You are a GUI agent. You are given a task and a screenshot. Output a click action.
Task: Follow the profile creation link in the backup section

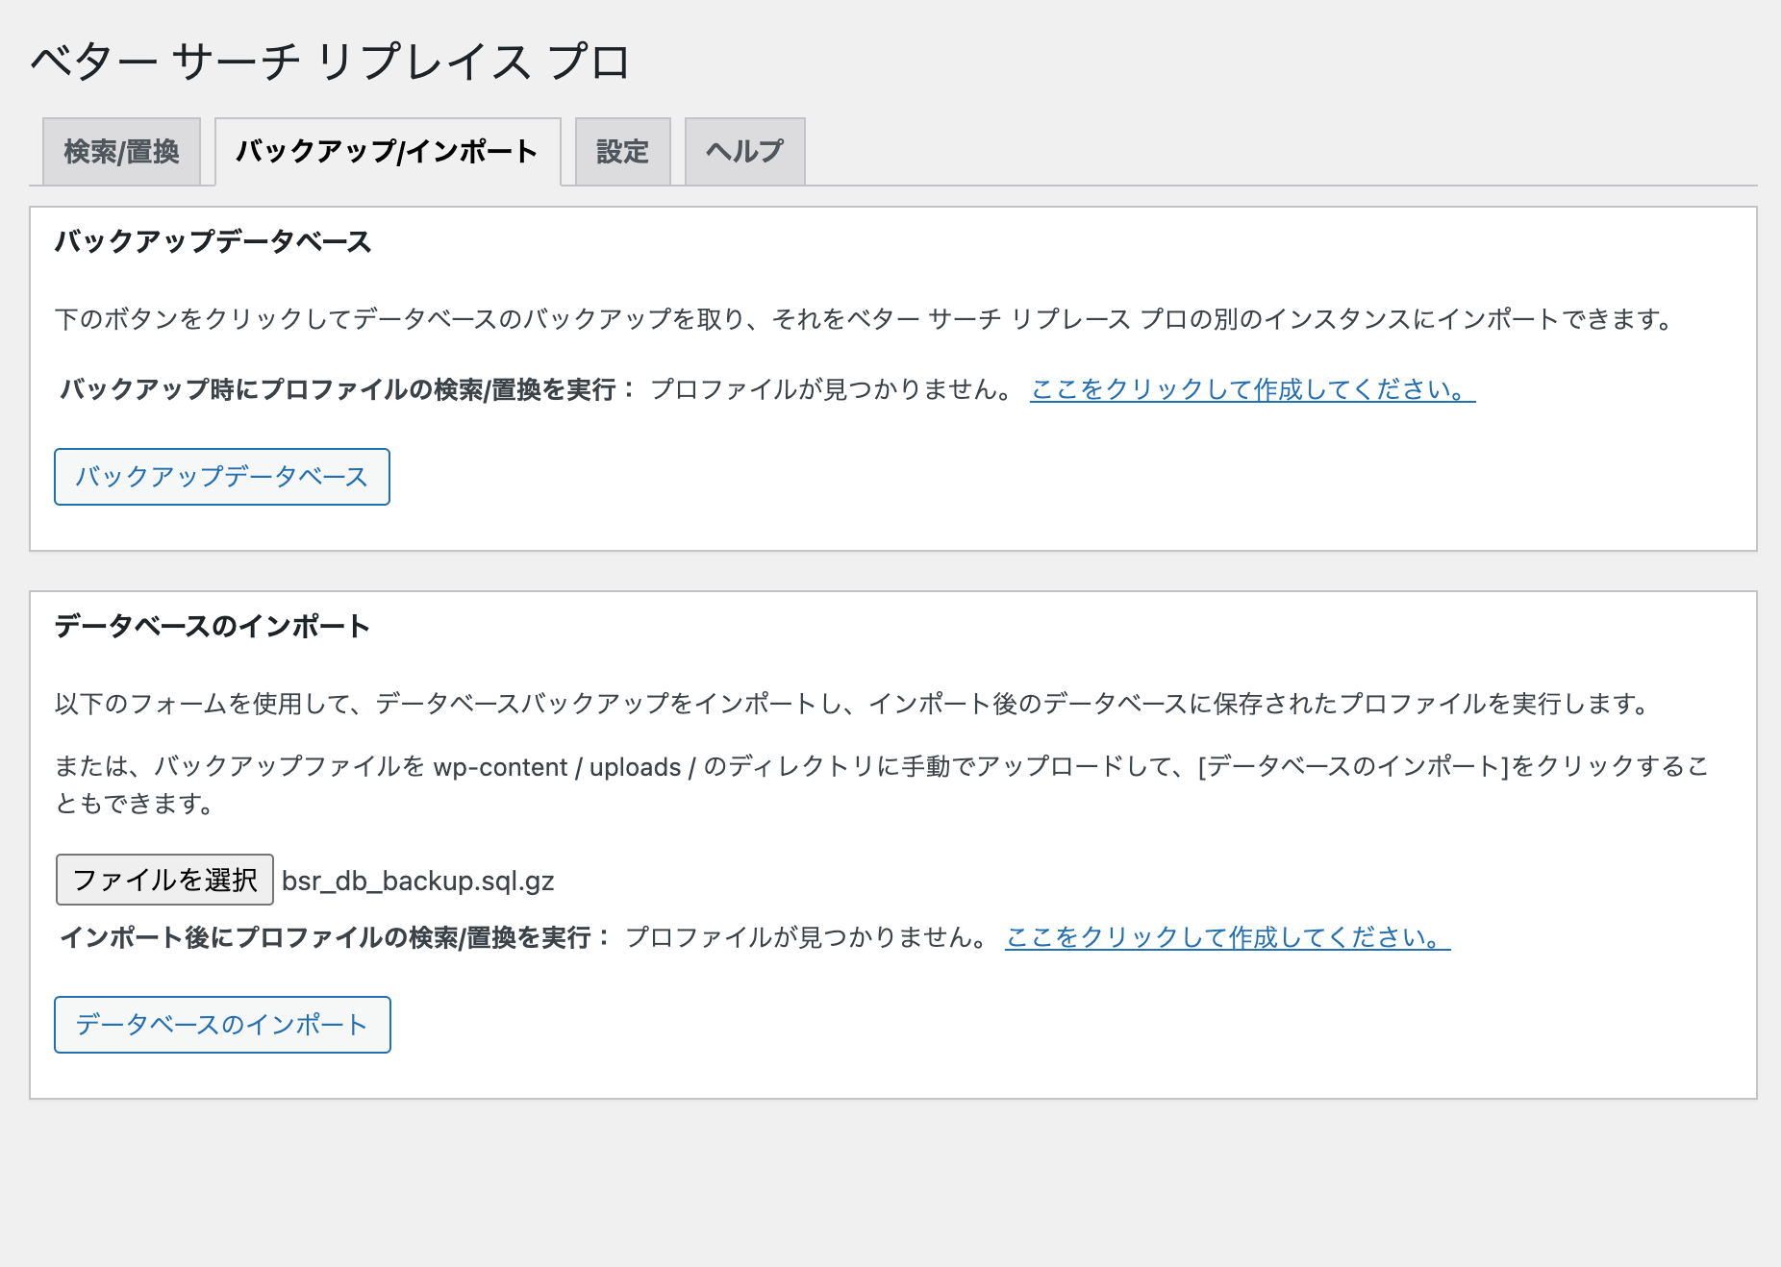pos(1252,389)
